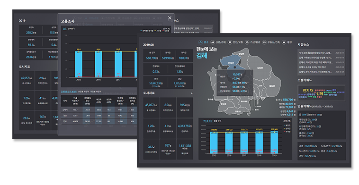Viewport: 359px width, 185px height.
Task: Click the 51,847,538 nationwide population value
Action: (156, 84)
